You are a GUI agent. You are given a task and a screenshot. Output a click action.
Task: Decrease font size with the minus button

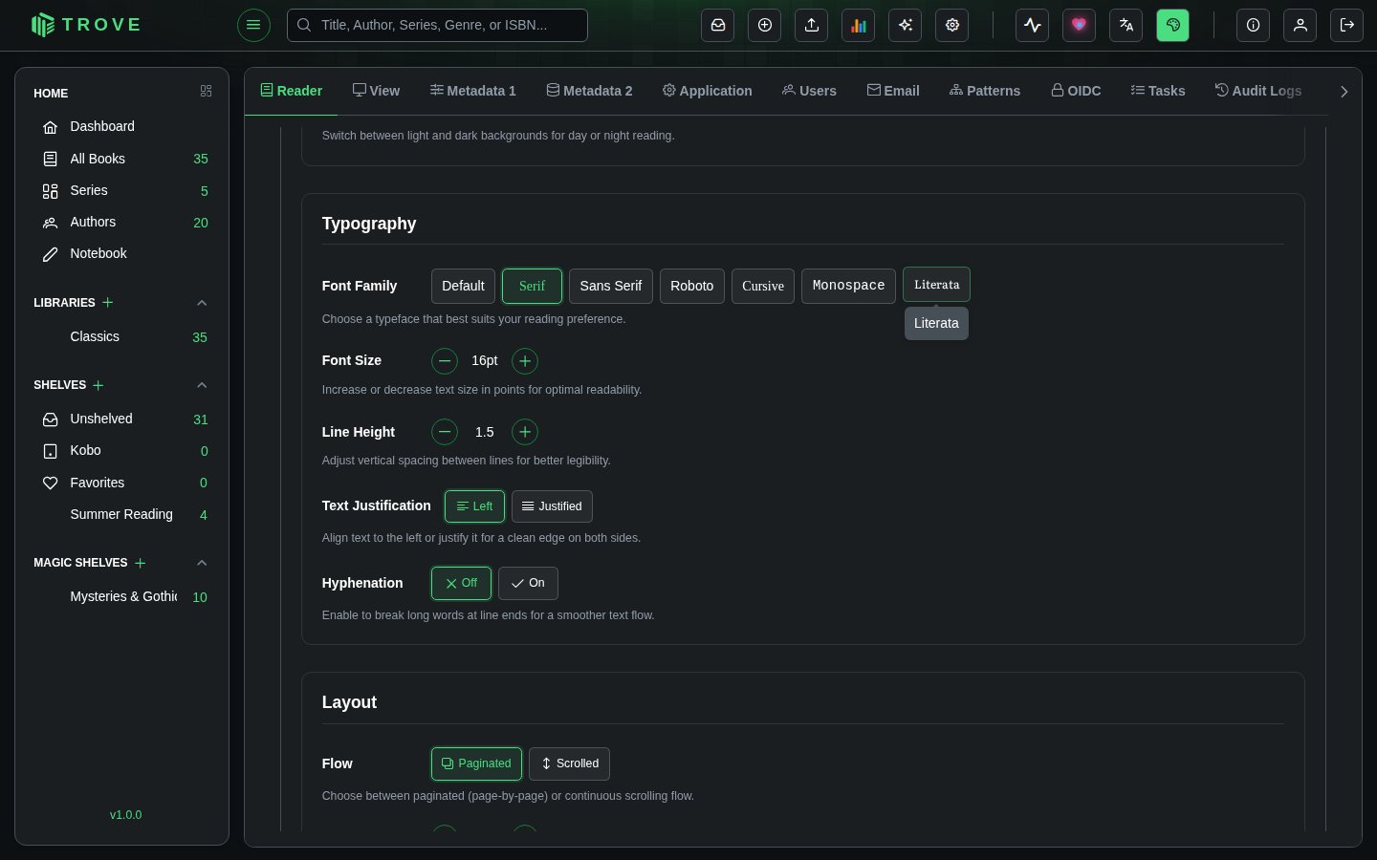pyautogui.click(x=445, y=361)
